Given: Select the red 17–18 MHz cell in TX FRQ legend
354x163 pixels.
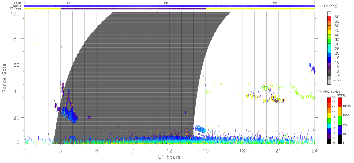Looking at the screenshot, I should coord(329,100).
